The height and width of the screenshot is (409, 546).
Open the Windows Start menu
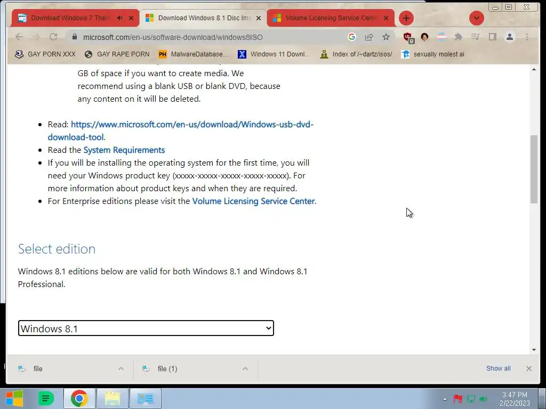click(x=14, y=398)
